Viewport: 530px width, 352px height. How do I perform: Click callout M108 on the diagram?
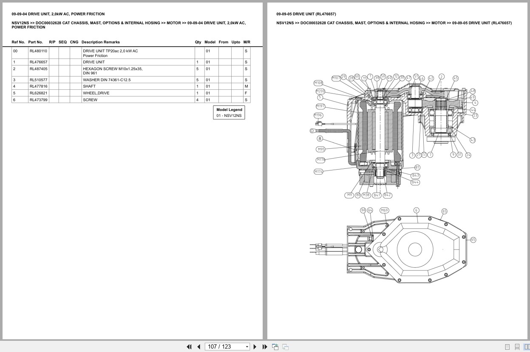coord(318,83)
